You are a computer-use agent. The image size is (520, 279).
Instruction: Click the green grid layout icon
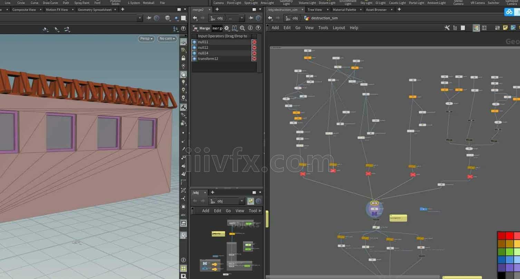(184, 268)
